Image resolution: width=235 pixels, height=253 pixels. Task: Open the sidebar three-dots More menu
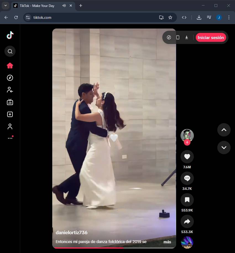pyautogui.click(x=10, y=138)
